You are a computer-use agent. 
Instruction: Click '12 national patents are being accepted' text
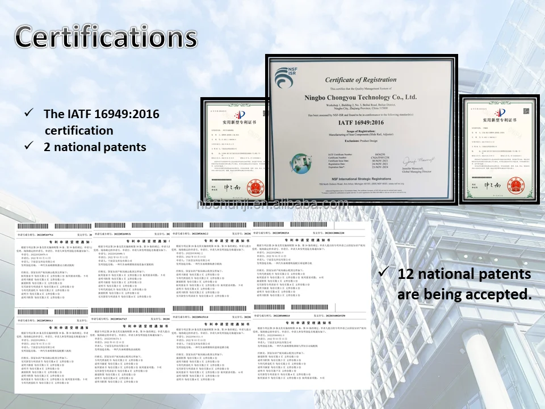[x=464, y=284]
